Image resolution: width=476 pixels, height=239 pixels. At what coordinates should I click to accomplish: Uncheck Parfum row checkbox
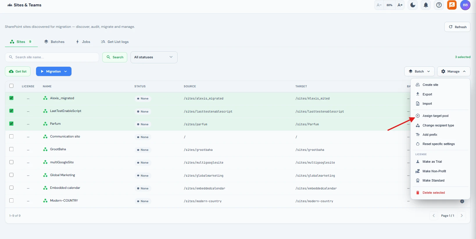coord(11,124)
